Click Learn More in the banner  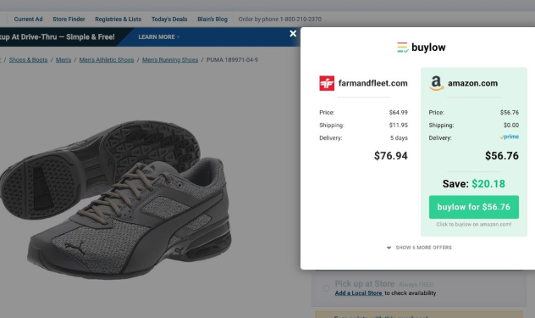tap(158, 37)
